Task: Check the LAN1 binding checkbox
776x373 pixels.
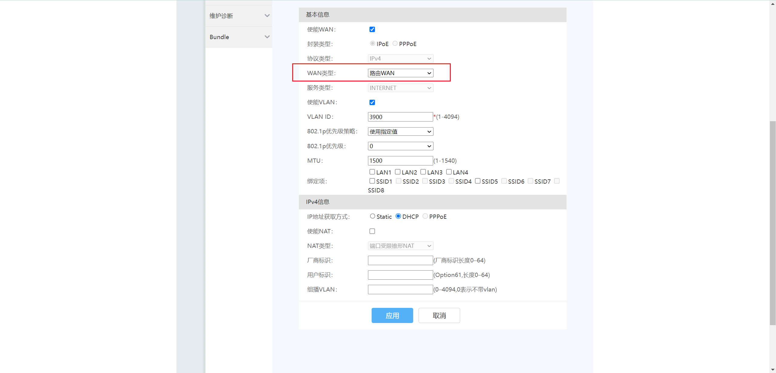Action: pos(372,172)
